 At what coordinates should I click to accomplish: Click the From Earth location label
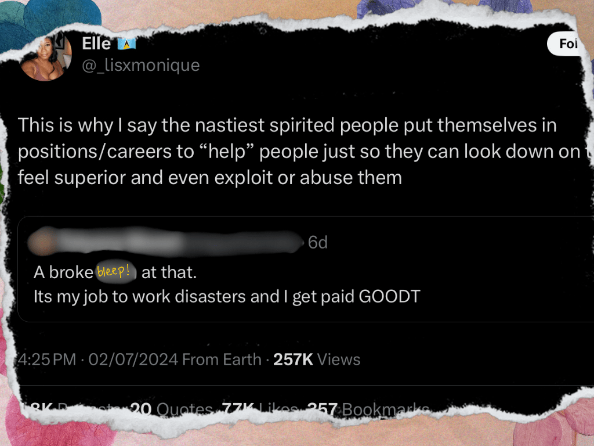coord(222,359)
